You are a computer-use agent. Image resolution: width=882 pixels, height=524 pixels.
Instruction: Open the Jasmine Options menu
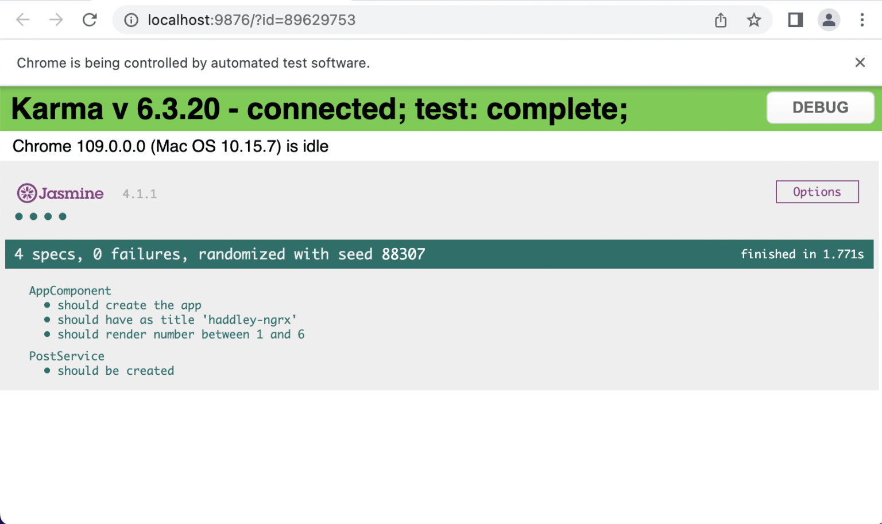click(x=817, y=192)
